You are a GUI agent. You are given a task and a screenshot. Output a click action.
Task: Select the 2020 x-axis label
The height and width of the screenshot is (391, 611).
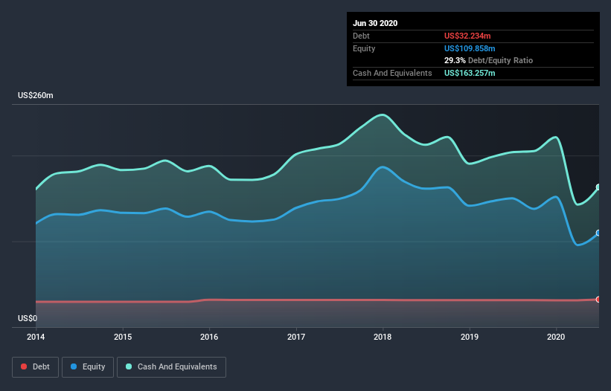[556, 337]
